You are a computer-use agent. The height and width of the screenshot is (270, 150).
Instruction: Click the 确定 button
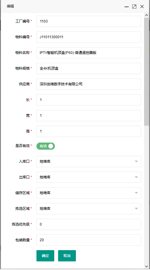[x=45, y=256]
